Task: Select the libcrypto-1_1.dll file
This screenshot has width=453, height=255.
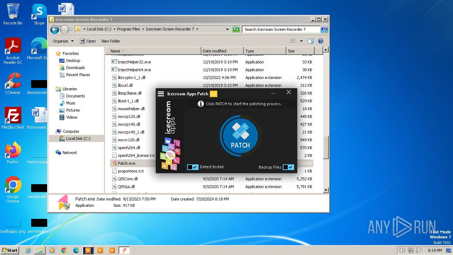Action: [131, 78]
